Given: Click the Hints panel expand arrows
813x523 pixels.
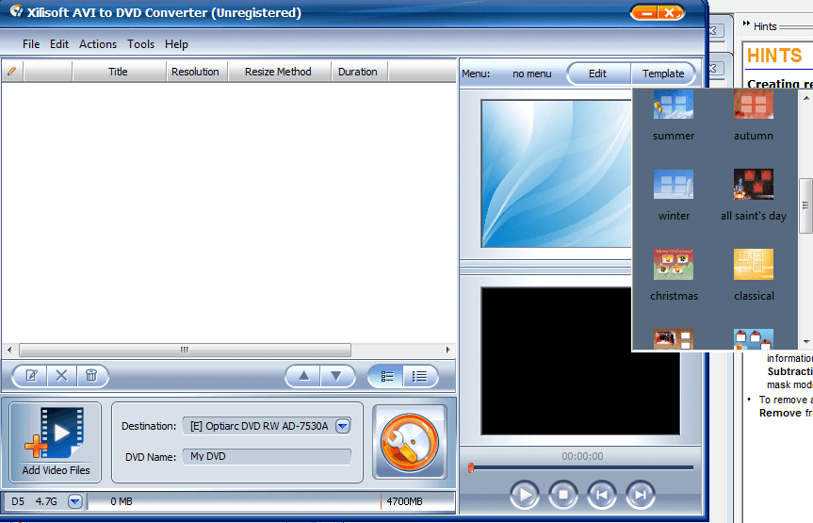Looking at the screenshot, I should pyautogui.click(x=747, y=24).
